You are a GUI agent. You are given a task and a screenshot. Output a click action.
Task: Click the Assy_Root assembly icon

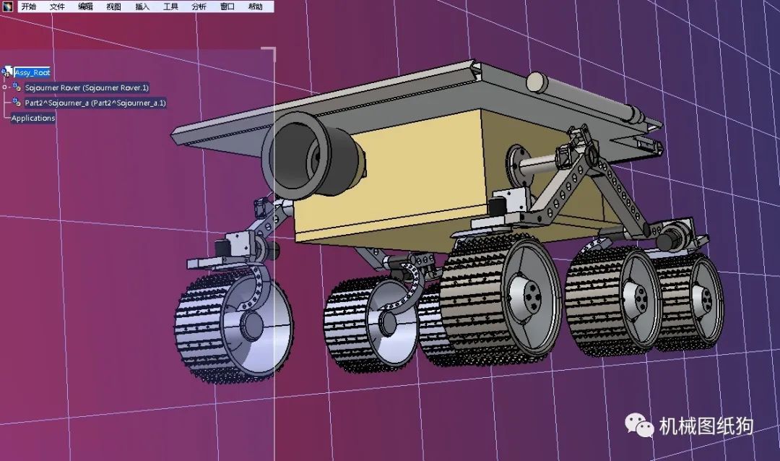(x=6, y=72)
